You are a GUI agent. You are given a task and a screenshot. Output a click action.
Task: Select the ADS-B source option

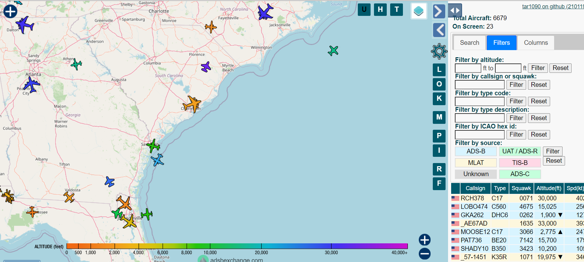476,151
